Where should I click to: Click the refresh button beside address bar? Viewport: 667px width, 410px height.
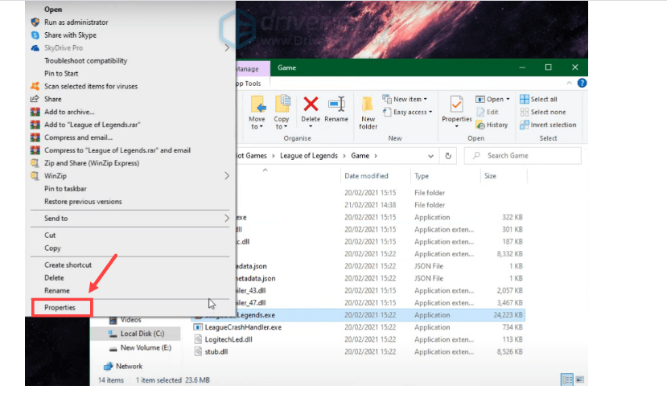[x=448, y=156]
